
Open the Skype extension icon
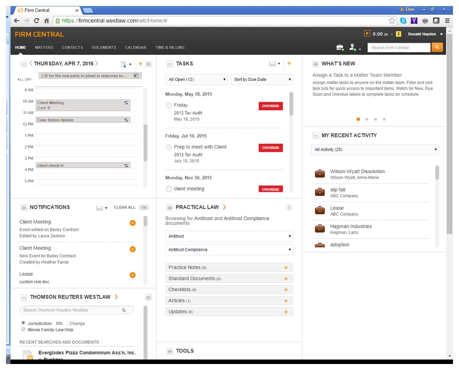[403, 21]
